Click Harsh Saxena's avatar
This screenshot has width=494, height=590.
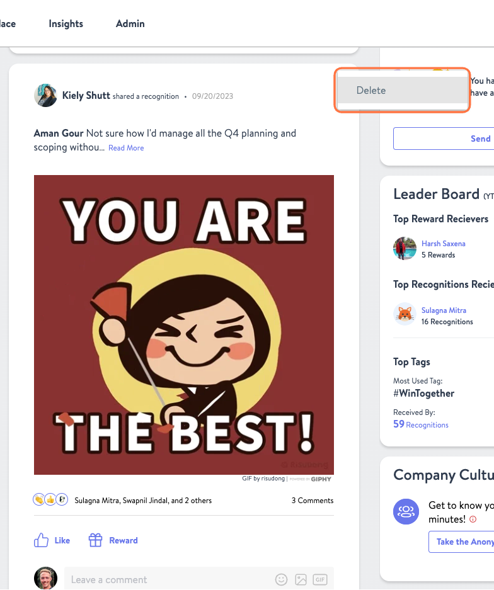point(405,248)
